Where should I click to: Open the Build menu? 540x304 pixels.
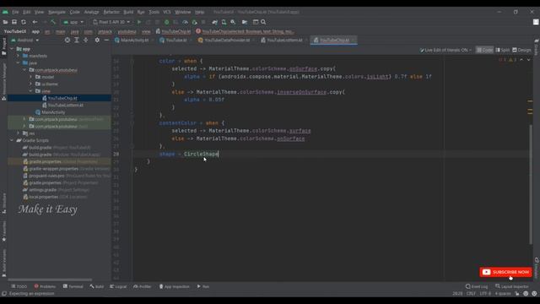coord(128,12)
